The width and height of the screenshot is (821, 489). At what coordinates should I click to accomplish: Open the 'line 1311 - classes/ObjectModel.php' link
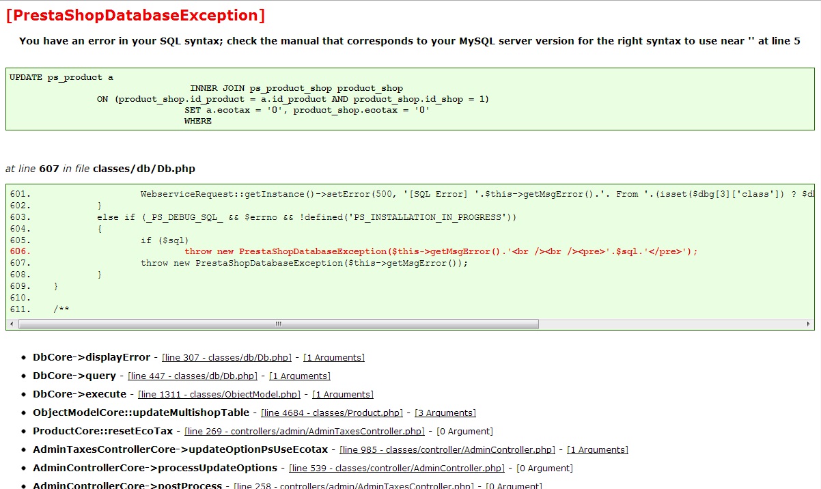point(219,394)
